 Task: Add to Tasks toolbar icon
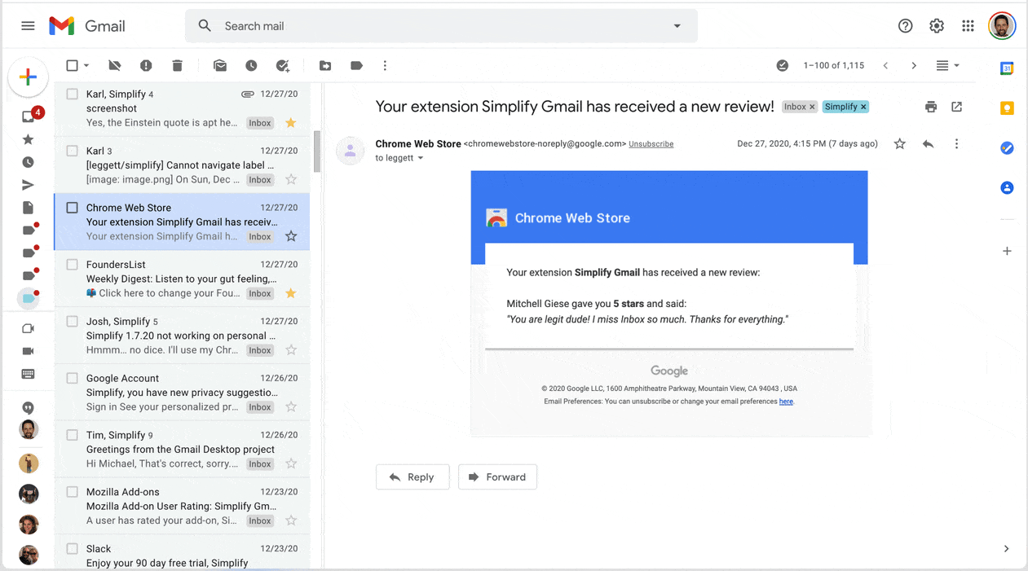tap(283, 65)
